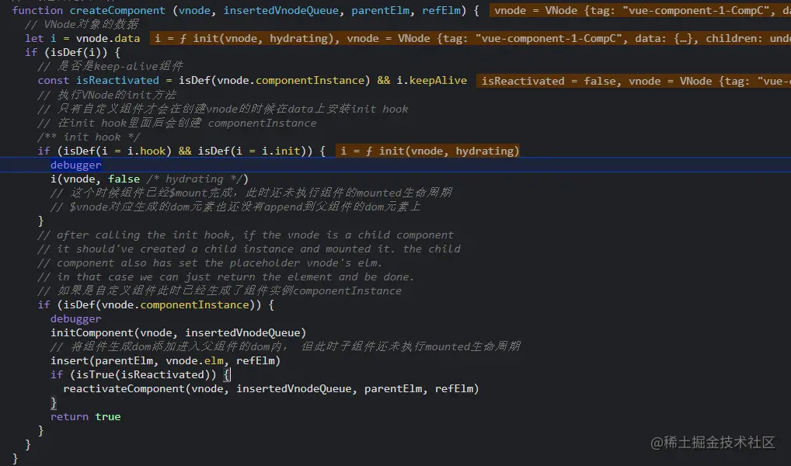Click comment 'in that case we can just return'
This screenshot has height=466, width=791.
226,276
